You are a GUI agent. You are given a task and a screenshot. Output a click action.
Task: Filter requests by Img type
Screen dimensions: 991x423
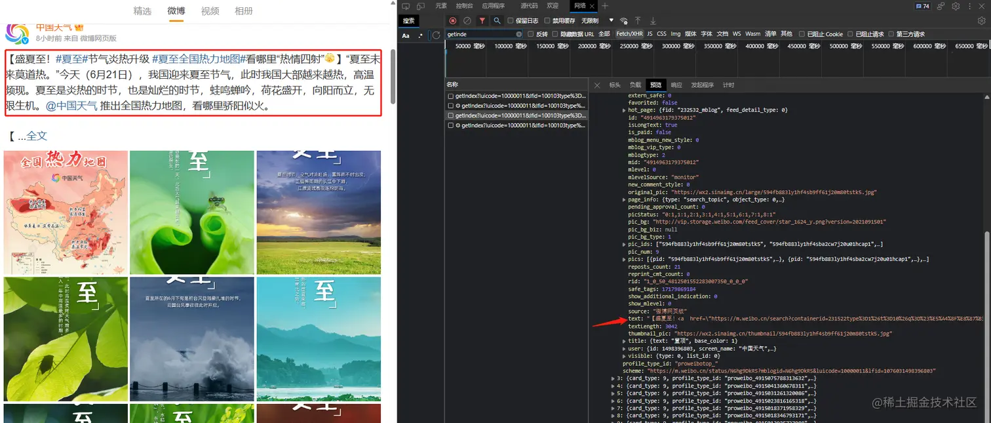(676, 34)
